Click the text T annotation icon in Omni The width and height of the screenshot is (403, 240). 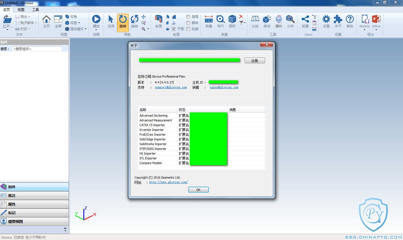tap(314, 17)
